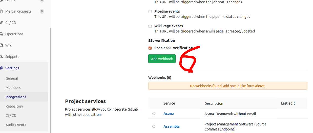The height and width of the screenshot is (133, 313).
Task: Open Audit Events in the sidebar
Action: (16, 125)
